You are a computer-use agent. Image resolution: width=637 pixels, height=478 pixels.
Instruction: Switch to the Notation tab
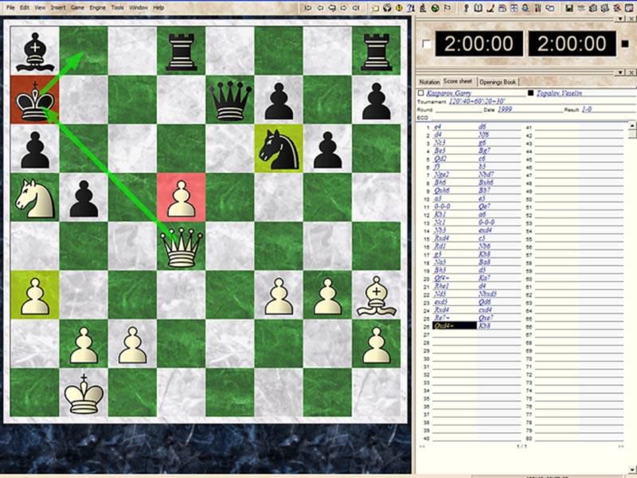tap(429, 81)
